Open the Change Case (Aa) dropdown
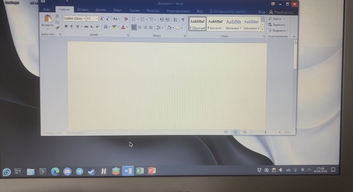This screenshot has height=192, width=353. [116, 19]
